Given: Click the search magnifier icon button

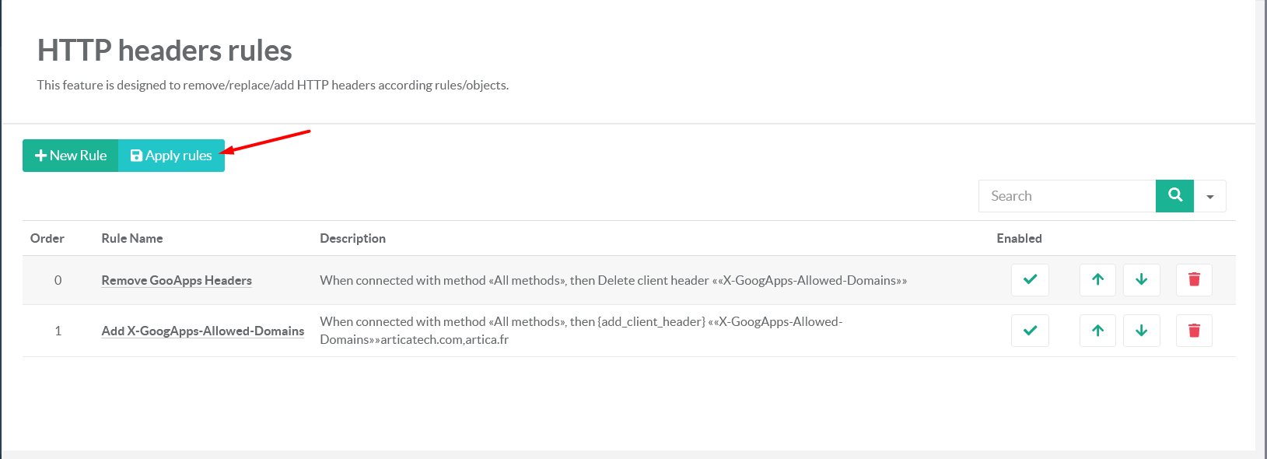Looking at the screenshot, I should [1174, 196].
